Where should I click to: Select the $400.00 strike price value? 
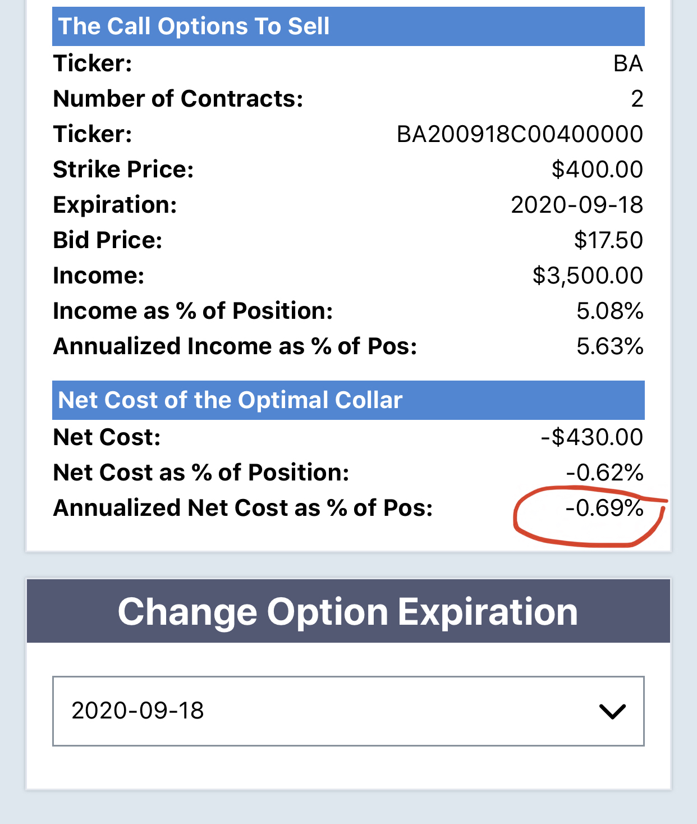pyautogui.click(x=597, y=170)
